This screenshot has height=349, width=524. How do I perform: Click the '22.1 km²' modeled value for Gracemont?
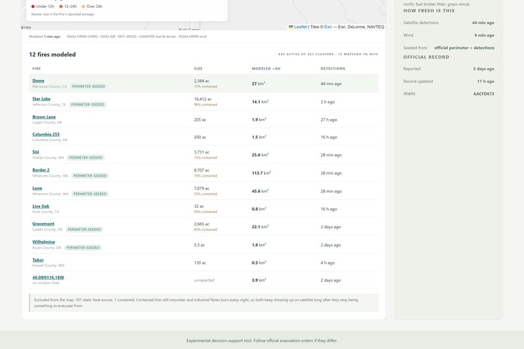pyautogui.click(x=260, y=227)
